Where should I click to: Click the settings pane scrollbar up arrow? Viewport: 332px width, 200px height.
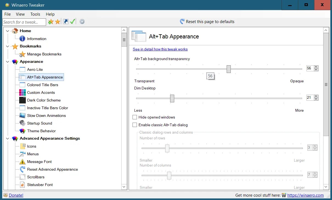pyautogui.click(x=326, y=30)
